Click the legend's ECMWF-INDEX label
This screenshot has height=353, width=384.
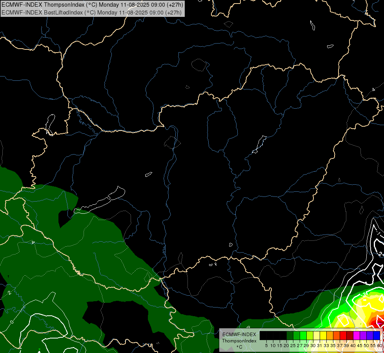click(x=239, y=335)
